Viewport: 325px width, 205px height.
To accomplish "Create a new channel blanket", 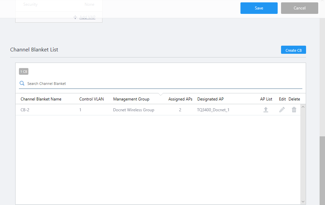I will point(293,50).
